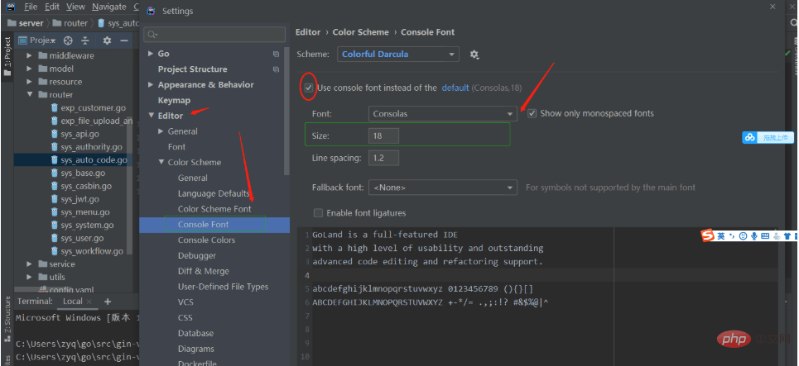This screenshot has width=799, height=366.
Task: Click the Sogou microphone icon
Action: (754, 235)
